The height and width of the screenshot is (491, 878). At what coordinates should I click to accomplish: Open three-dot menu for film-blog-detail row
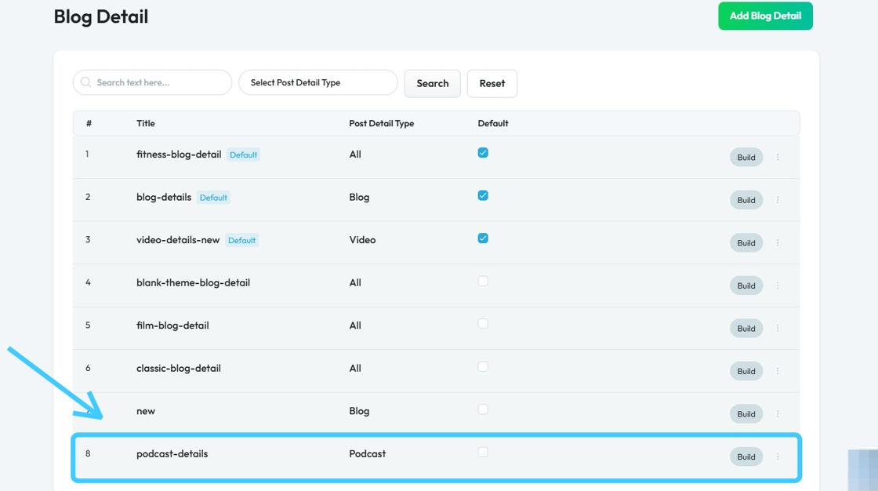778,329
